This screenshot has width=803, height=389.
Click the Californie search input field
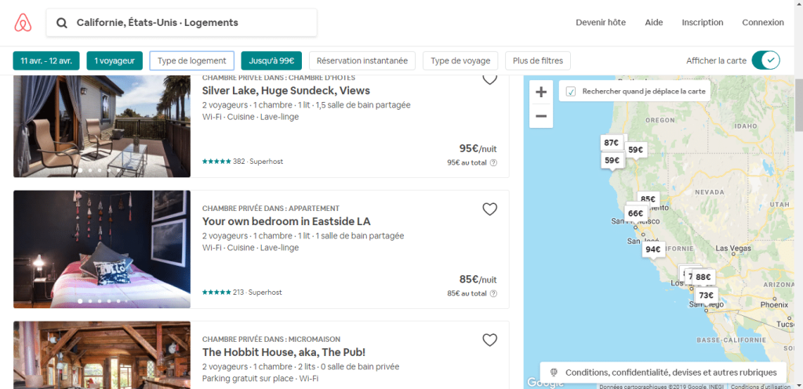(x=182, y=23)
